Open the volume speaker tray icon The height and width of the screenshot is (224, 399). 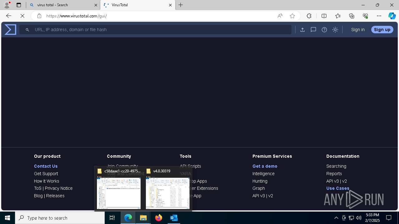tap(359, 218)
